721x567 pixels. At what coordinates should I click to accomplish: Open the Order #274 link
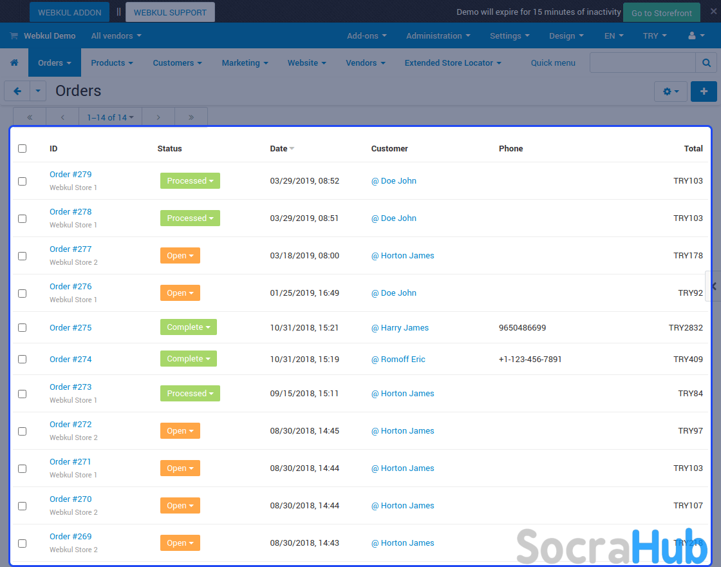pos(71,359)
